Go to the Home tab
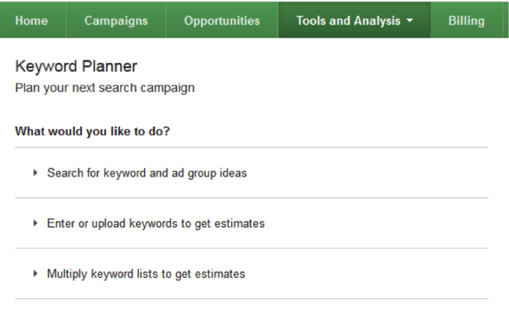The image size is (509, 314). [31, 20]
